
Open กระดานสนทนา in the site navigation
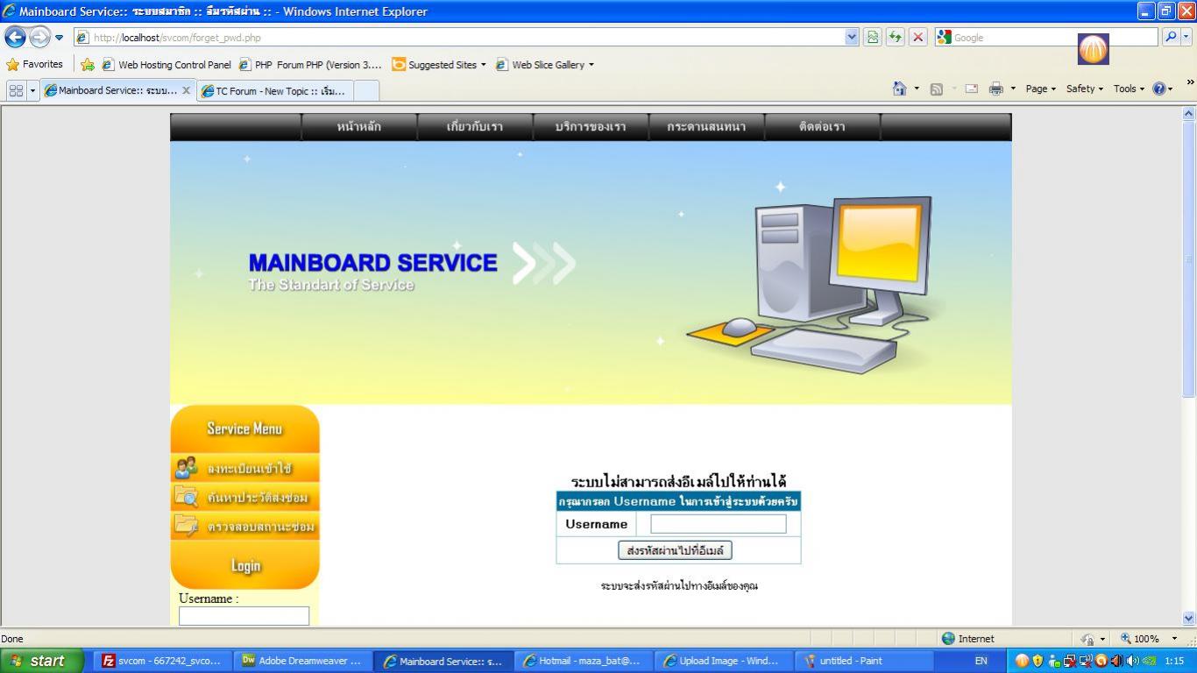coord(706,127)
